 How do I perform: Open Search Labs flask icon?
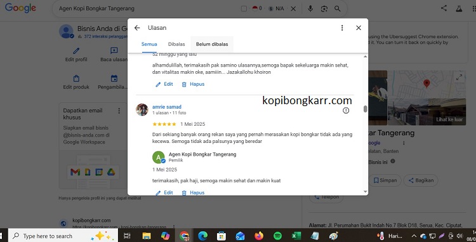(459, 8)
